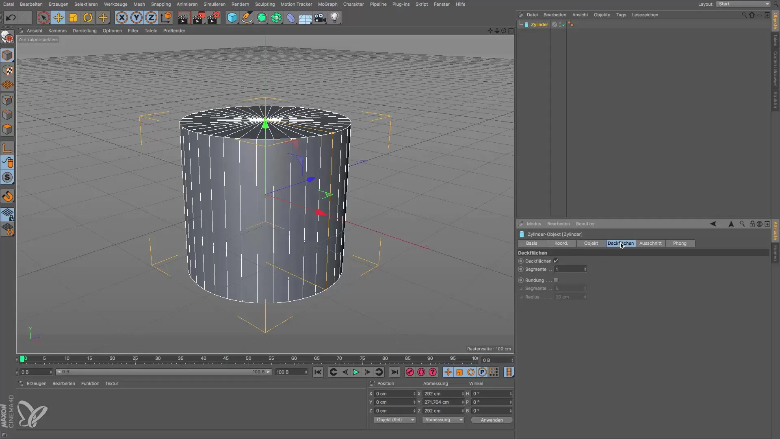The image size is (780, 439).
Task: Toggle X axis lock
Action: [121, 17]
